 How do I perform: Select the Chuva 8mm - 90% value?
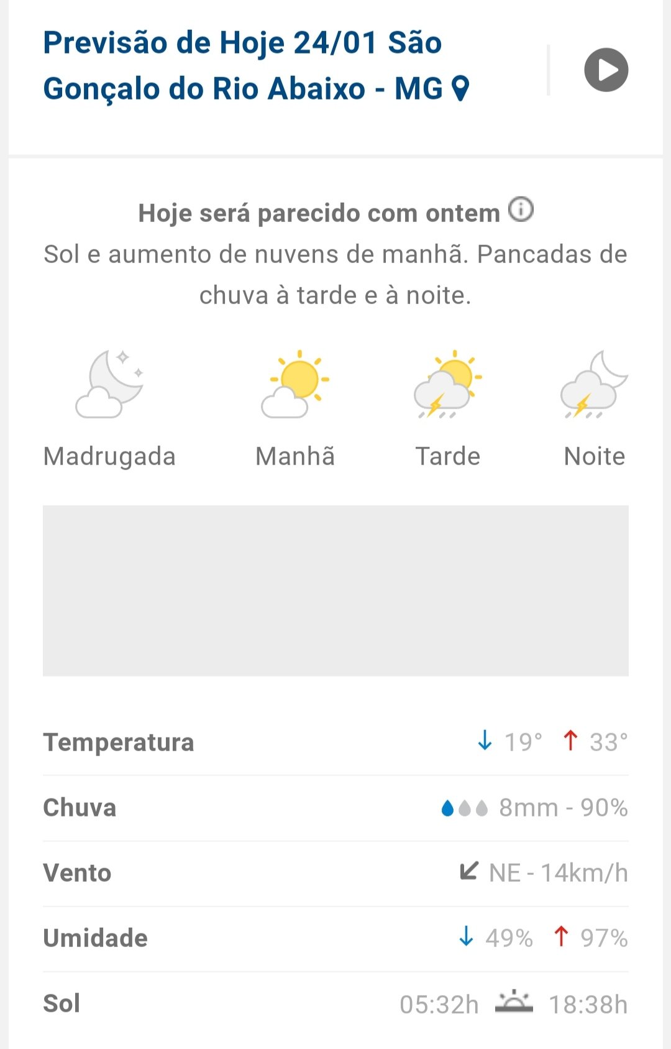[x=563, y=808]
